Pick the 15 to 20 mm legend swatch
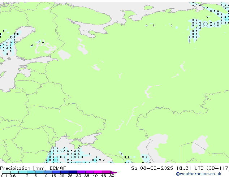 [x=56, y=172]
